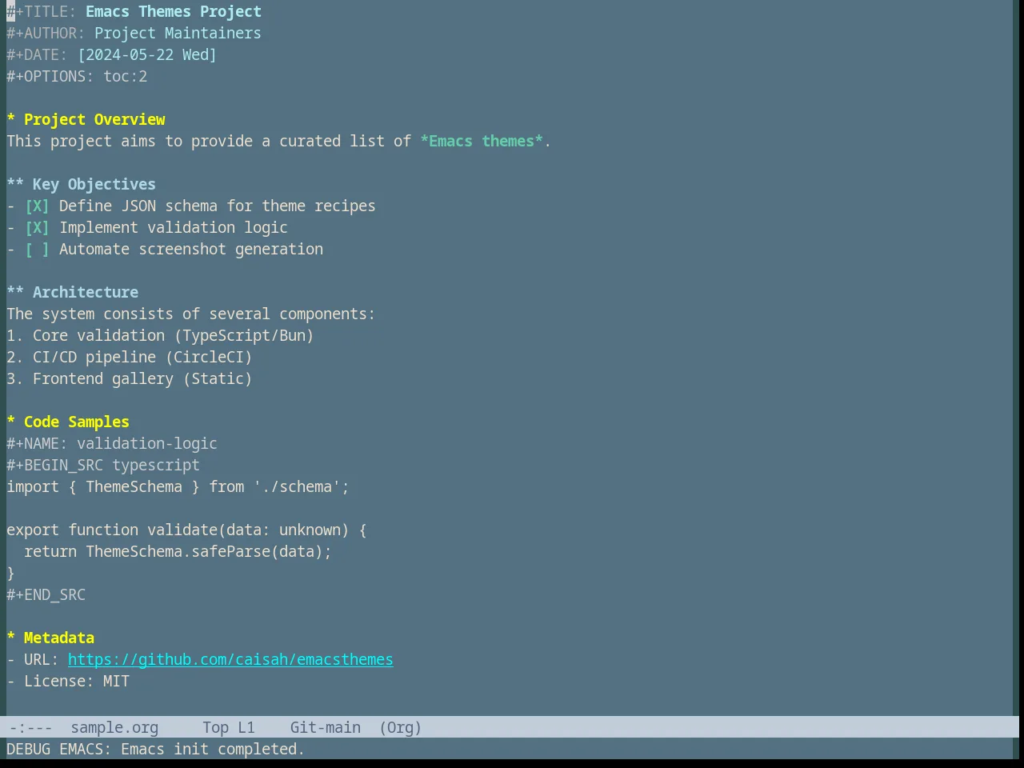This screenshot has height=768, width=1024.
Task: Toggle the 'Implement validation logic' checkbox
Action: coord(37,228)
